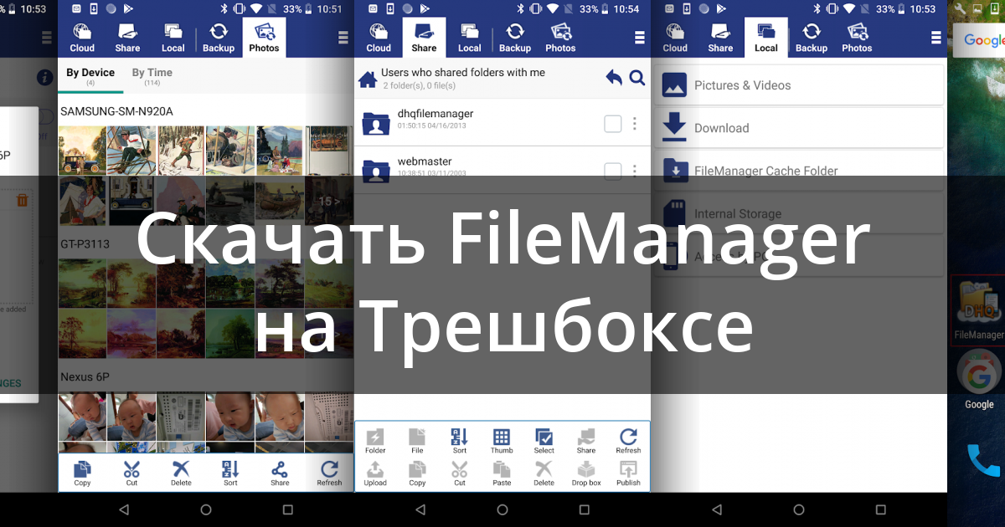The image size is (1005, 527).
Task: Open FileManager Cache Folder entry
Action: pyautogui.click(x=799, y=171)
